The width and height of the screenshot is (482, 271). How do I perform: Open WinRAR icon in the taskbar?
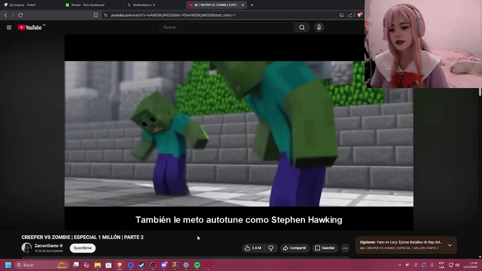pos(175,265)
